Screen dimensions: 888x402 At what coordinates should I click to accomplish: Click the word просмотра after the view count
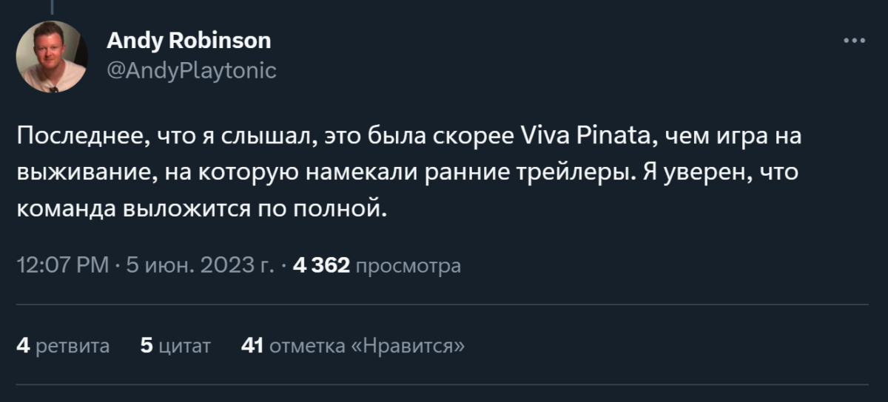[408, 265]
